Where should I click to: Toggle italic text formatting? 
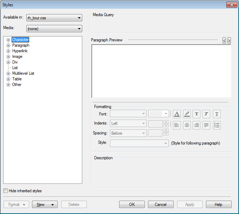206,114
